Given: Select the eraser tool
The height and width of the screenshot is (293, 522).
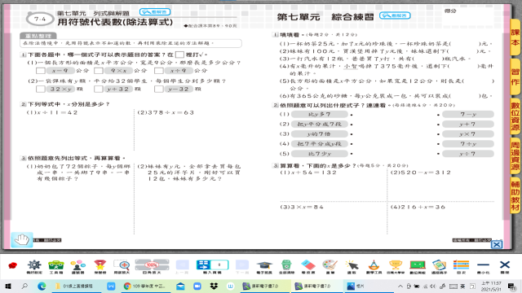Looking at the screenshot, I should click(308, 266).
